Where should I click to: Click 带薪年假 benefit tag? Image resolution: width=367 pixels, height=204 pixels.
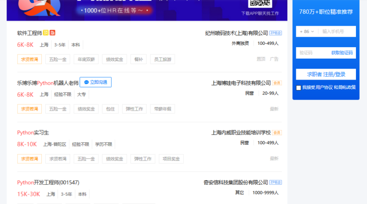[163, 109]
